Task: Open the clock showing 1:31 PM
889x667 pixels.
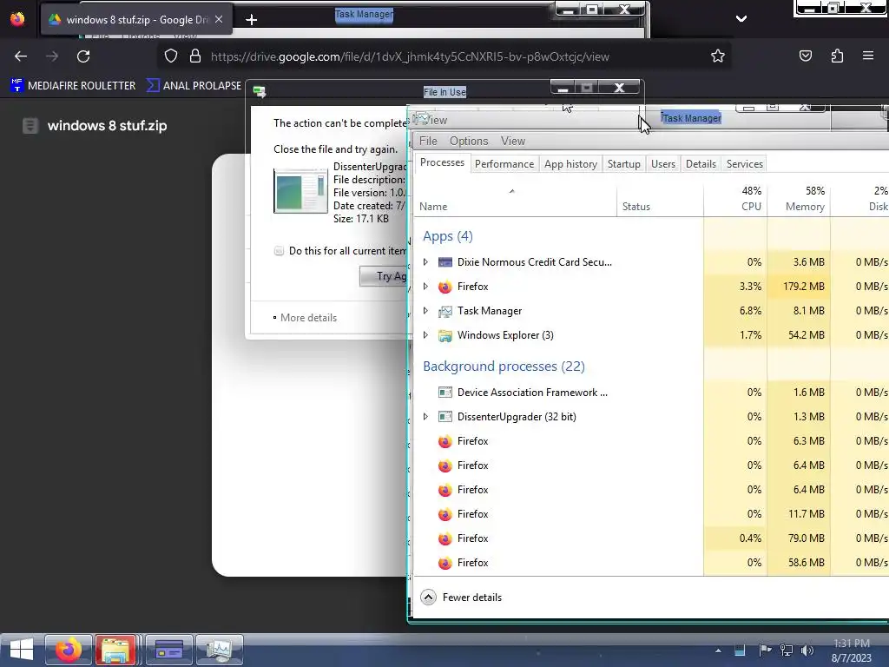Action: click(852, 650)
